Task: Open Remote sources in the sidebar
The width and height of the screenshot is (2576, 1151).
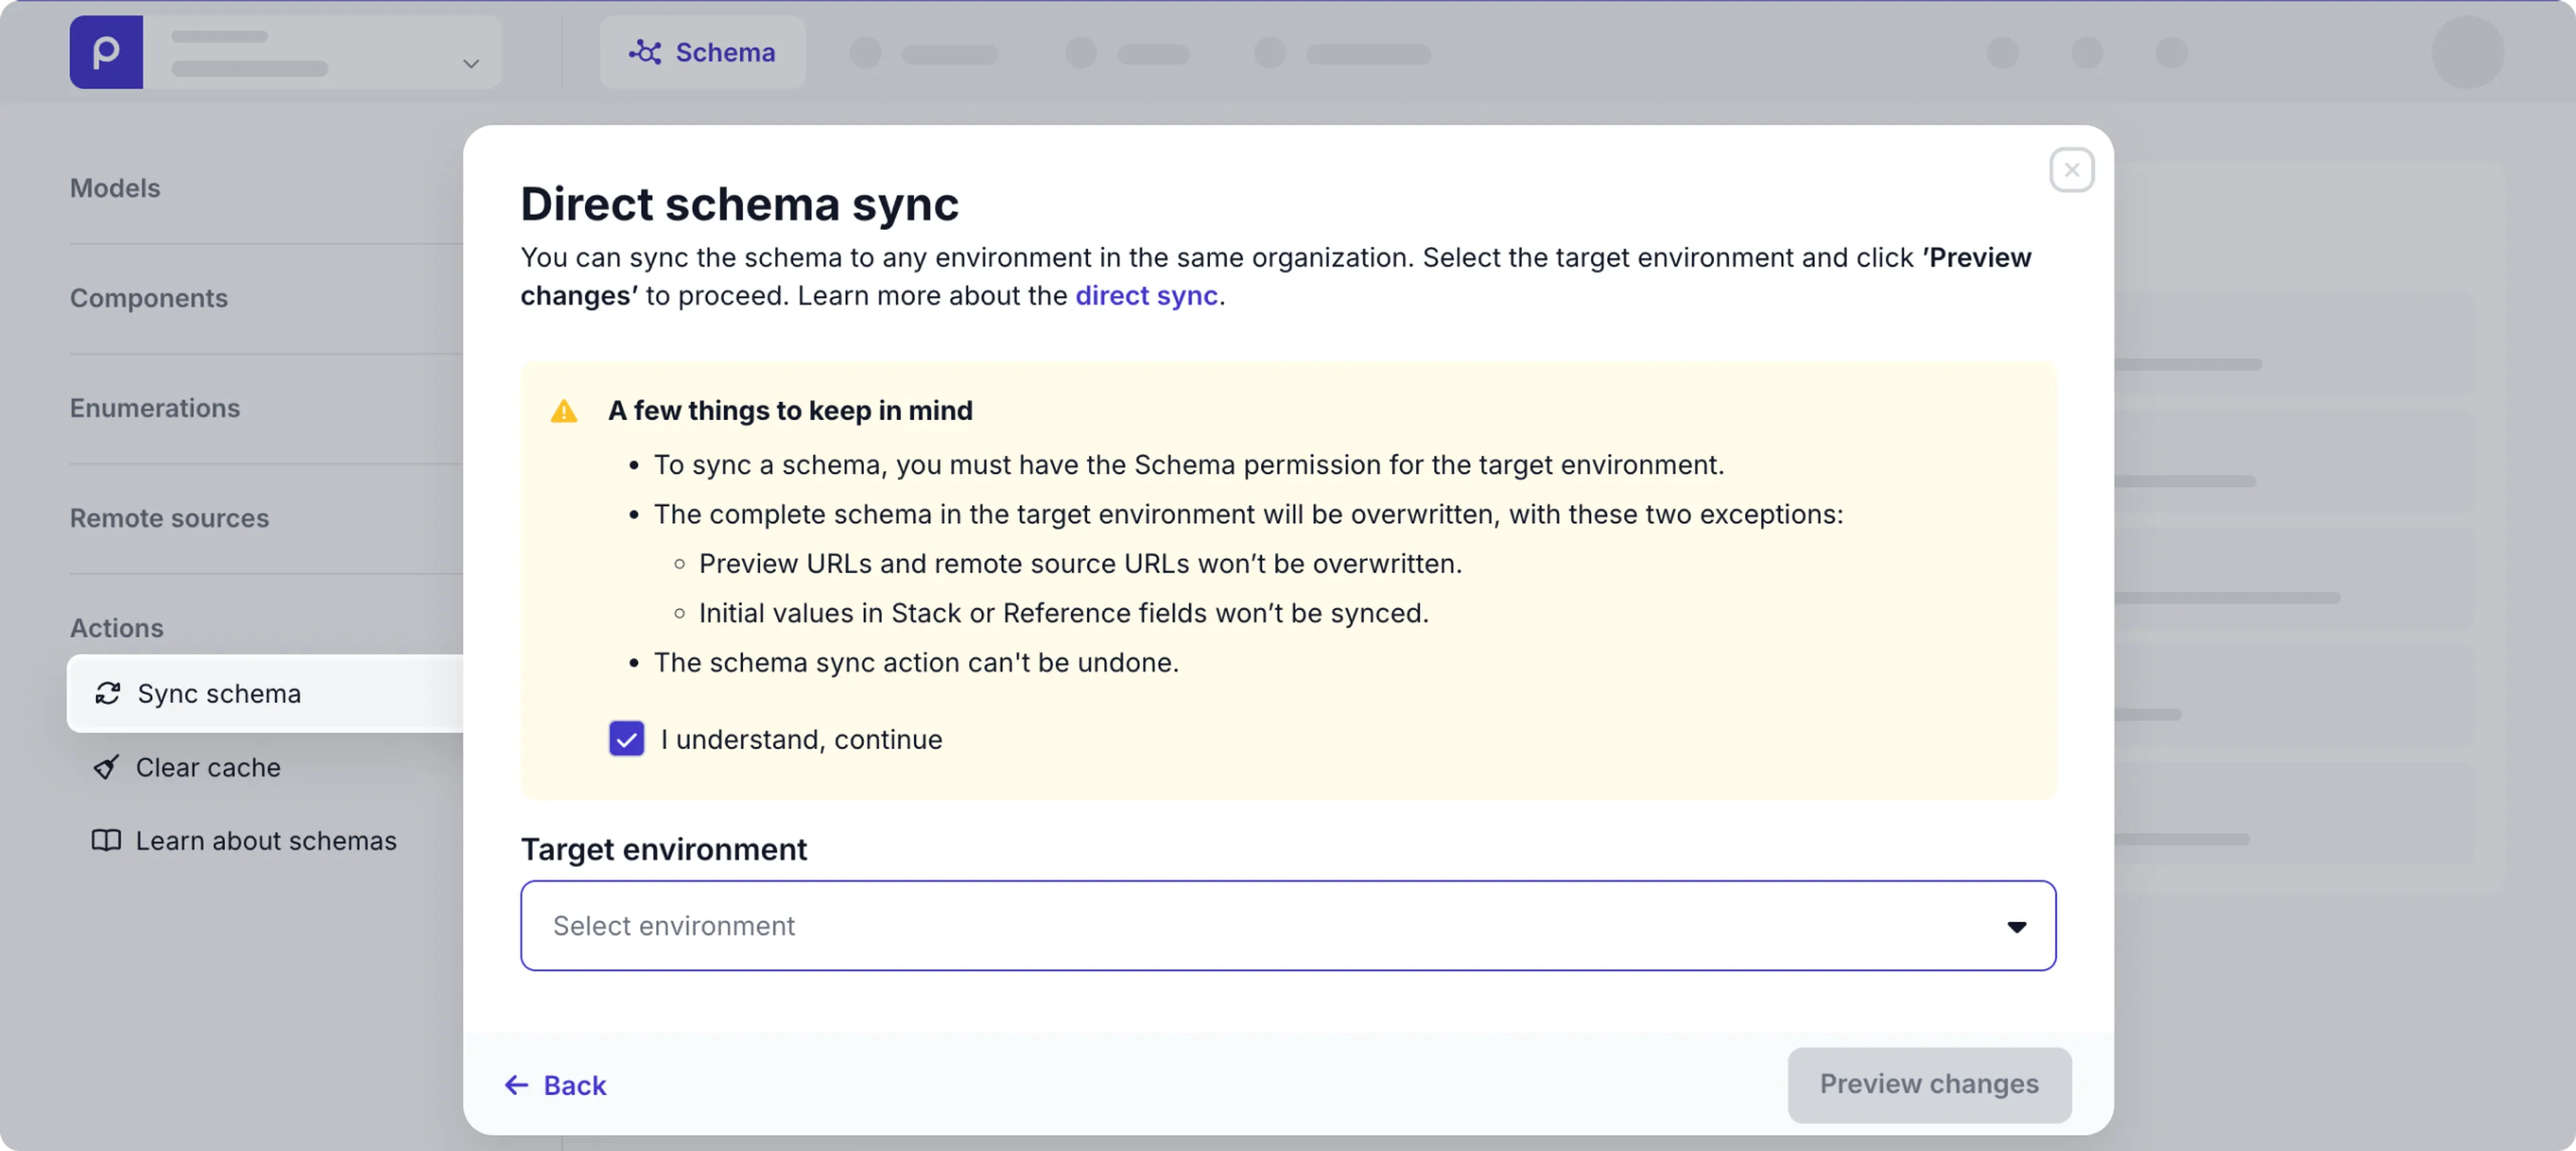Action: point(169,518)
